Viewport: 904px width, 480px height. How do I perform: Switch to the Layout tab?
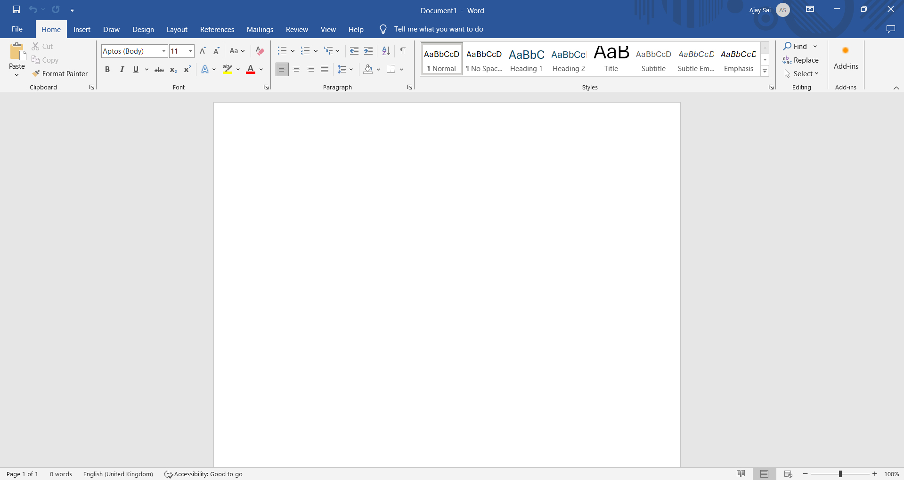click(x=177, y=29)
